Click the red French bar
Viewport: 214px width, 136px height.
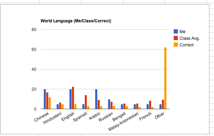(150, 105)
